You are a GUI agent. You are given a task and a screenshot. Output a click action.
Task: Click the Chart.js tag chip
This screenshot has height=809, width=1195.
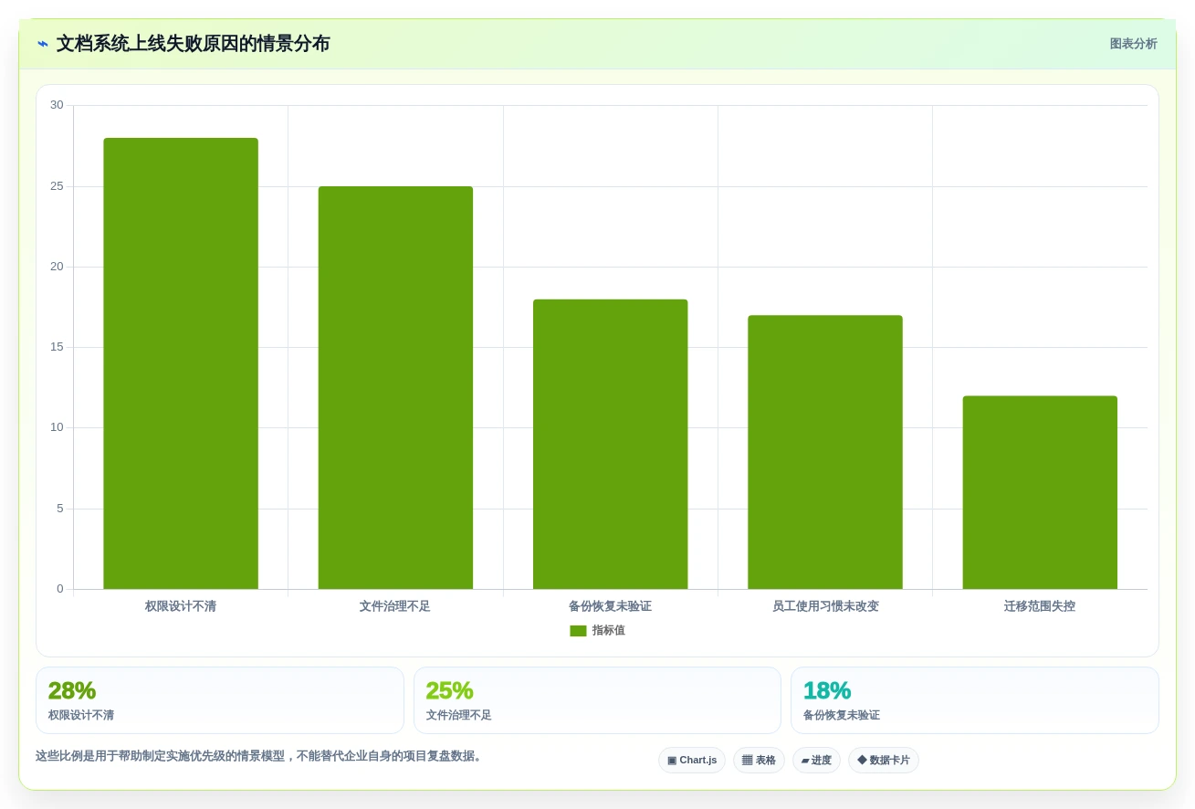692,761
